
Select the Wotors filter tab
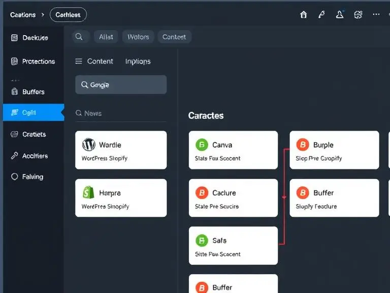pyautogui.click(x=138, y=37)
